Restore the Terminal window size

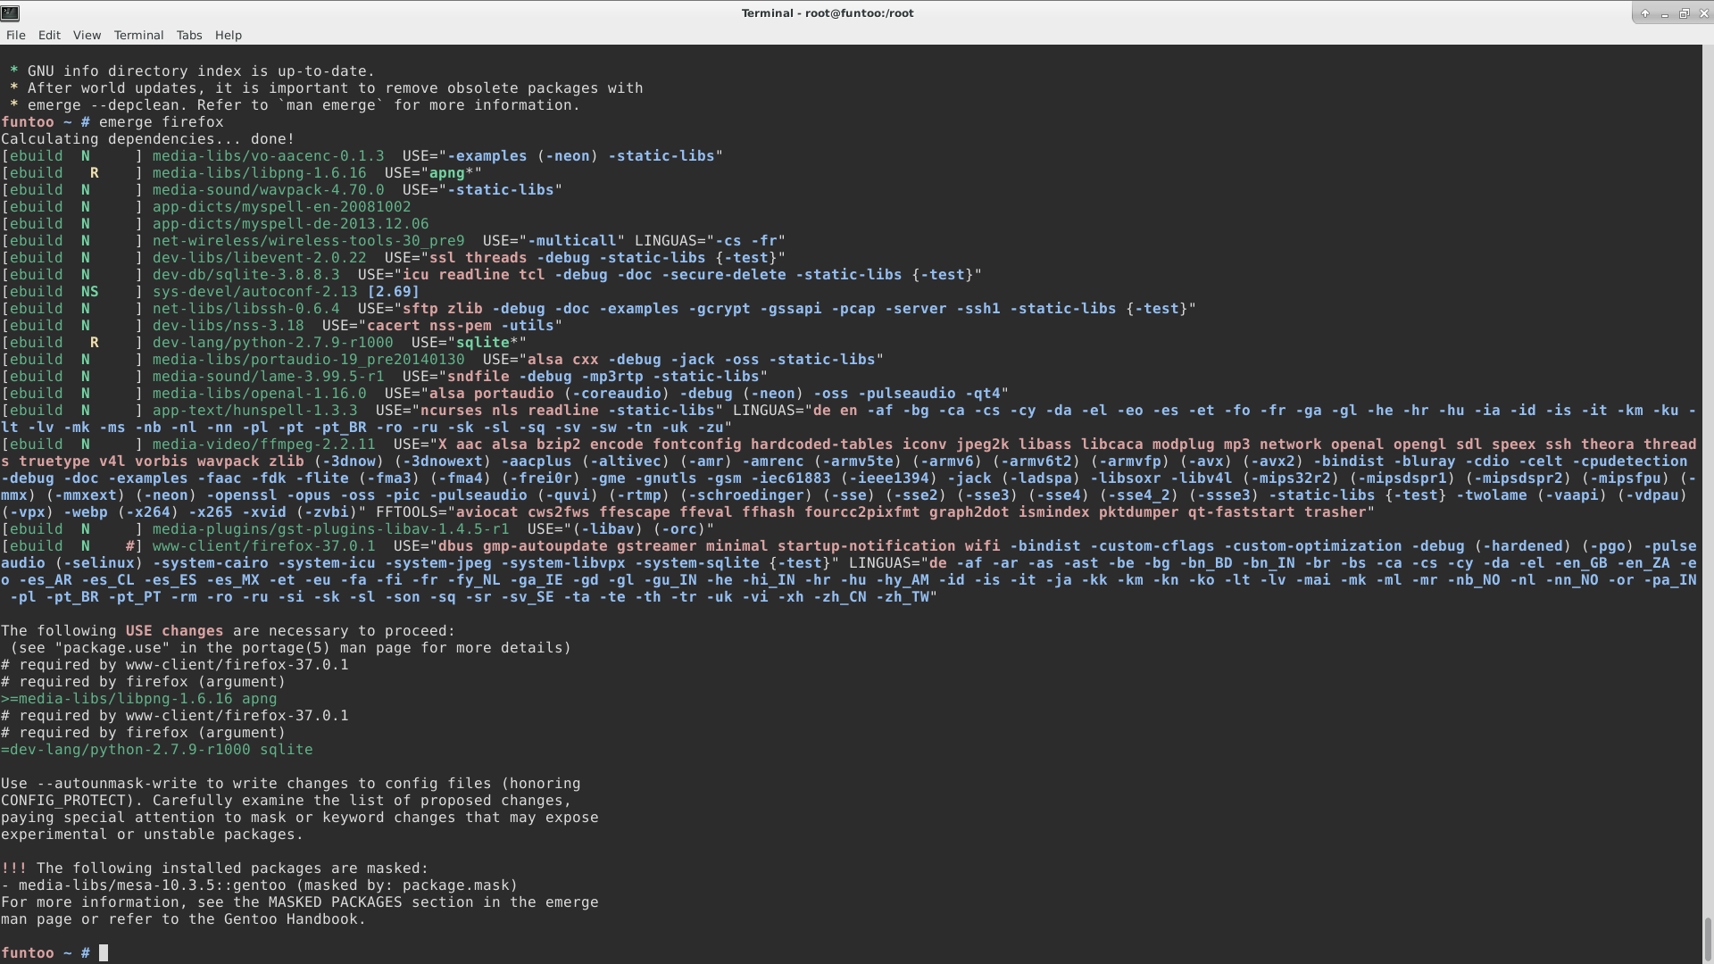click(1684, 13)
